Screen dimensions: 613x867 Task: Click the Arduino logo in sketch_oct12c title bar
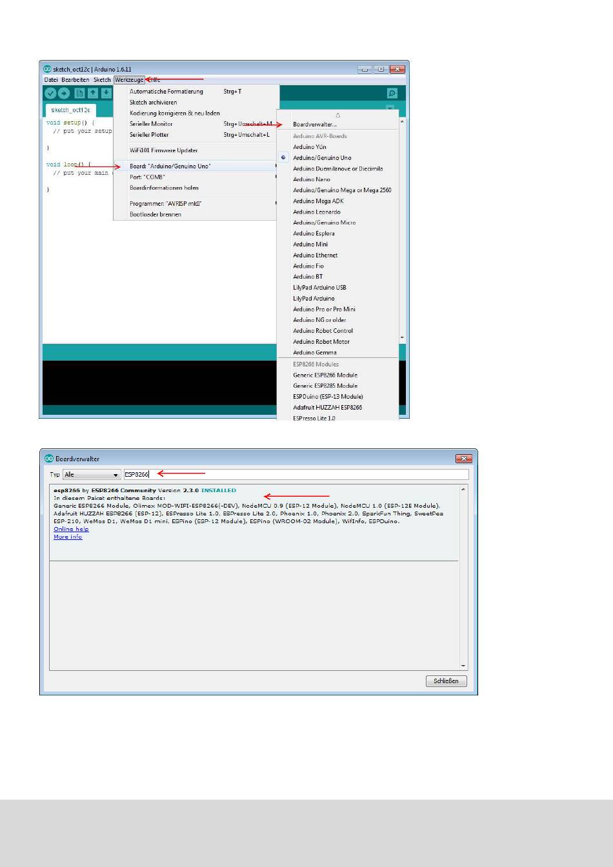(47, 69)
